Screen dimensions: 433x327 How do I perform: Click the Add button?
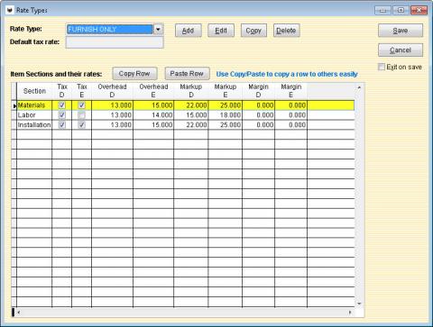click(189, 31)
